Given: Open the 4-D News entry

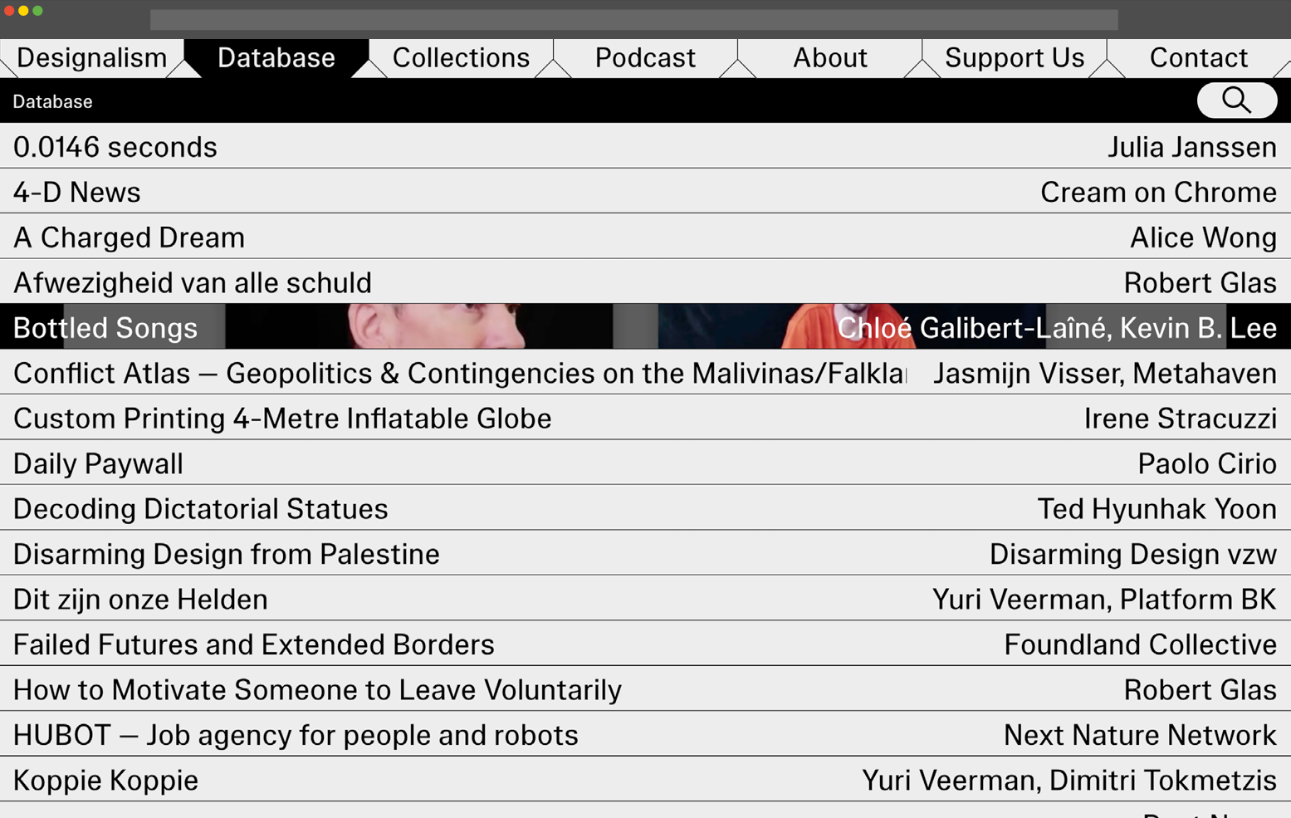Looking at the screenshot, I should click(77, 193).
